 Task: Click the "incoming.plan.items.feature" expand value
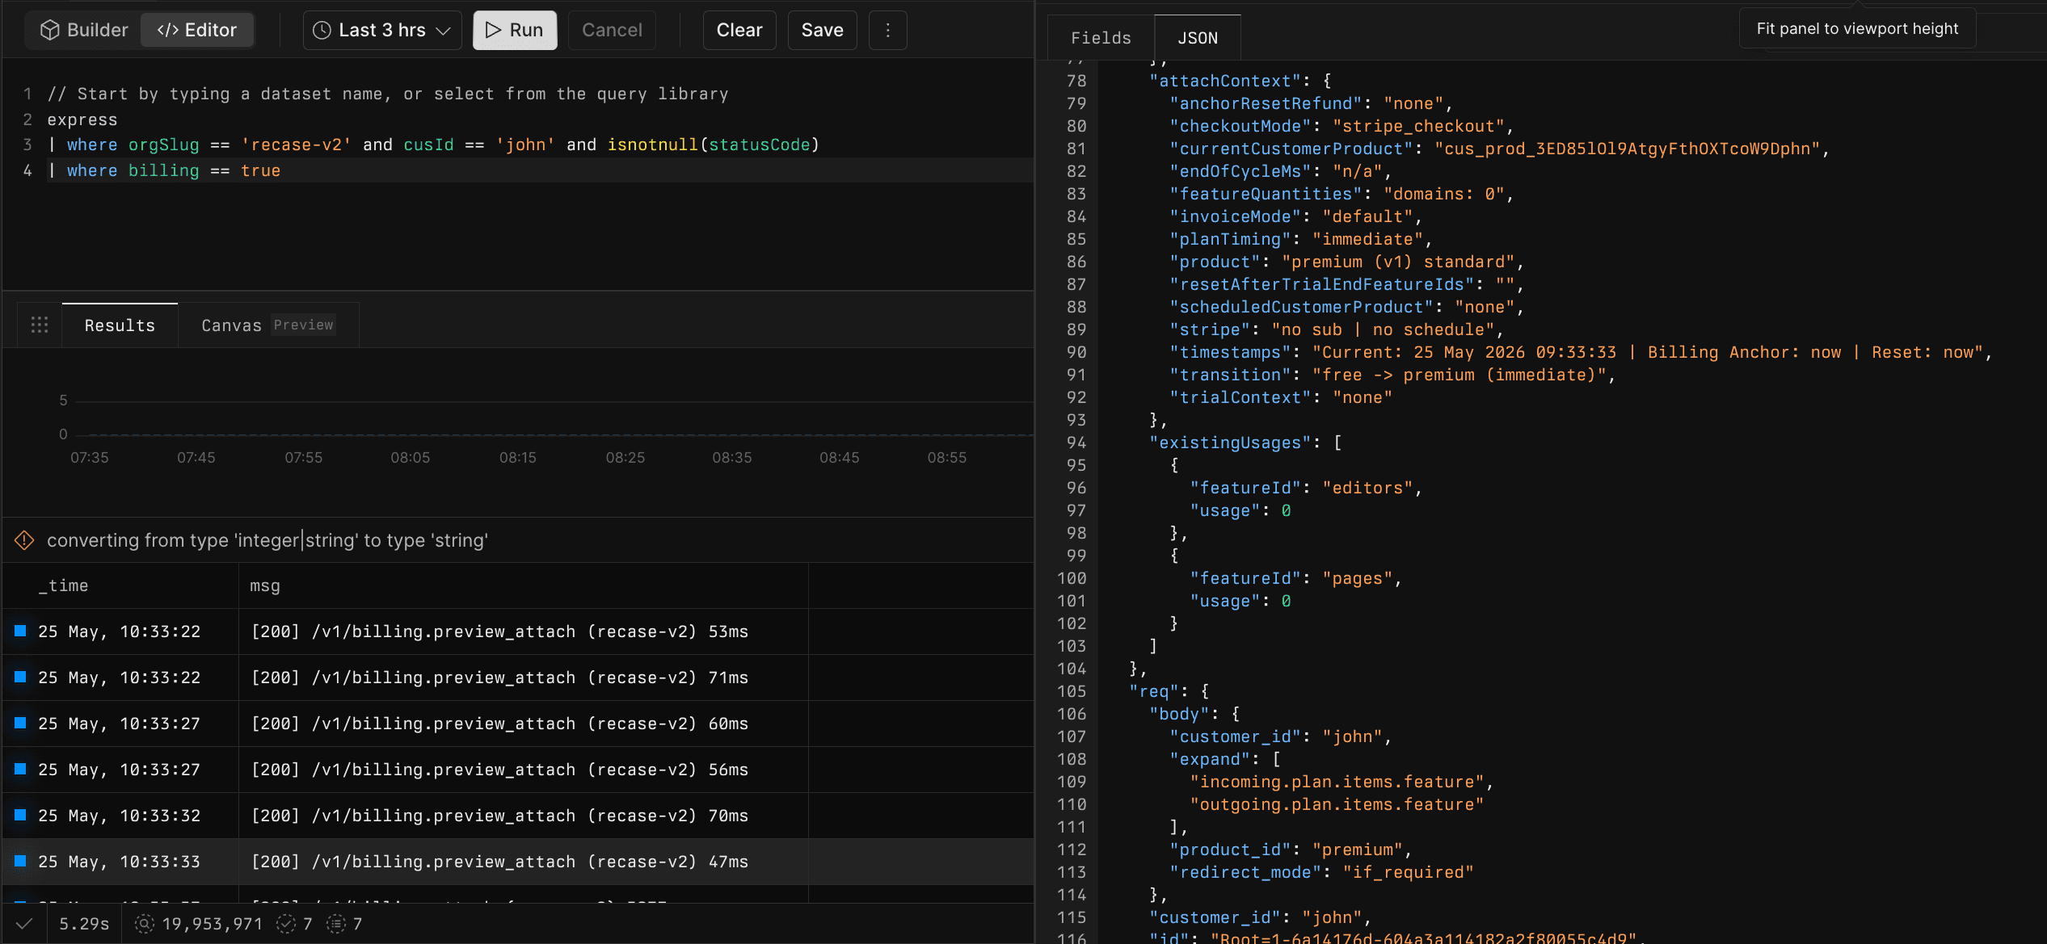pos(1337,782)
